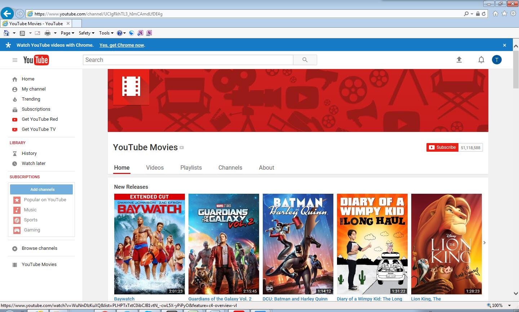Click the security lock icon in address bar
Screen dimensions: 519x312
coord(478,14)
